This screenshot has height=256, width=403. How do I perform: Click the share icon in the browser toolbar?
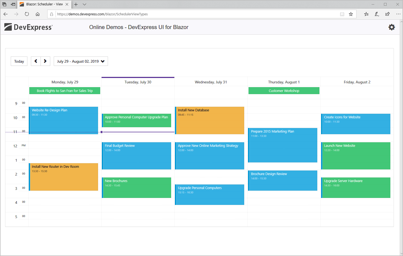[388, 14]
